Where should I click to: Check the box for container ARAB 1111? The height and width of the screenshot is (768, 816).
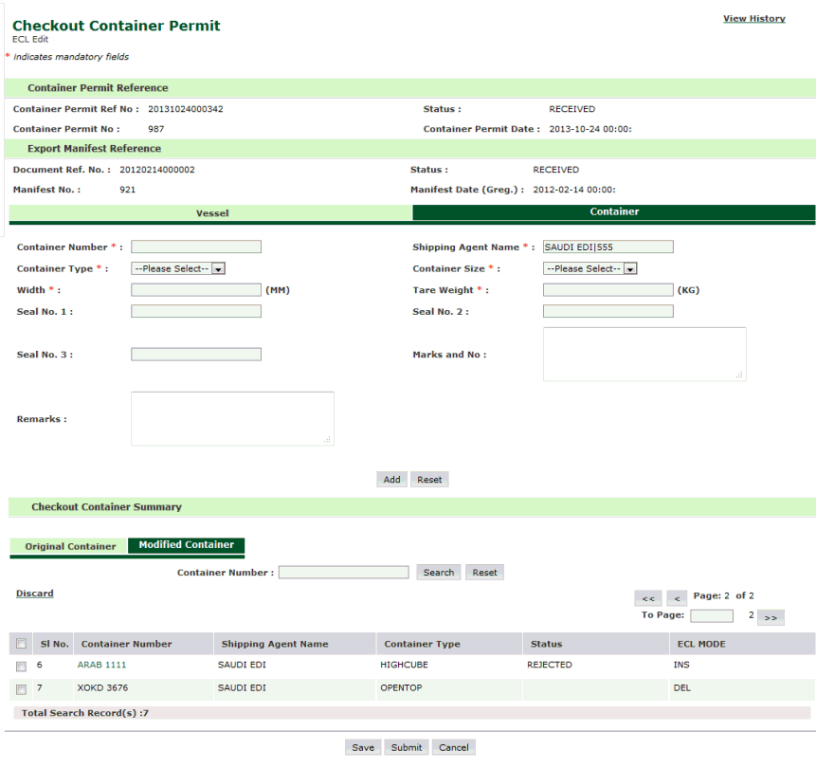click(21, 666)
